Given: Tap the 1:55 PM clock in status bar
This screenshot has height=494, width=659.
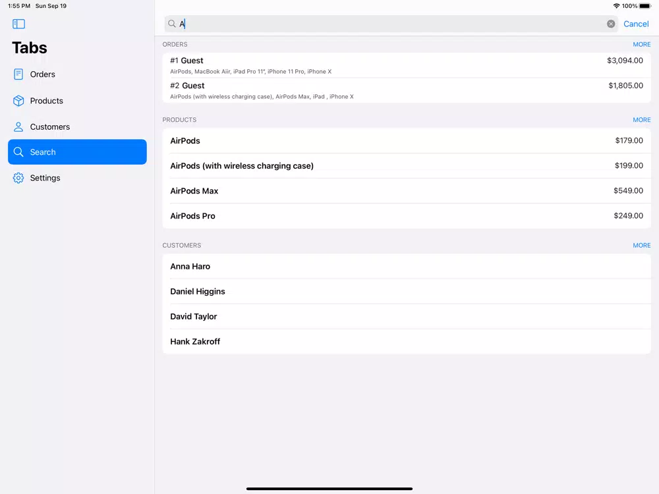Looking at the screenshot, I should click(x=19, y=6).
